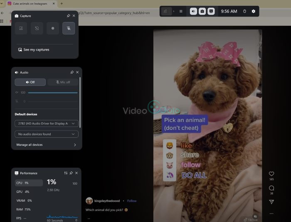Open more options three dots beside video
The width and height of the screenshot is (291, 222).
(271, 213)
